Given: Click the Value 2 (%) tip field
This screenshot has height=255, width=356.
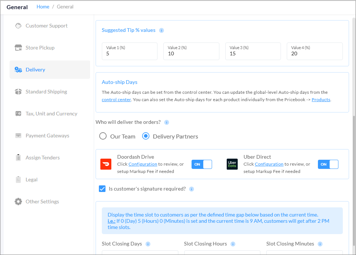Looking at the screenshot, I should coord(192,51).
